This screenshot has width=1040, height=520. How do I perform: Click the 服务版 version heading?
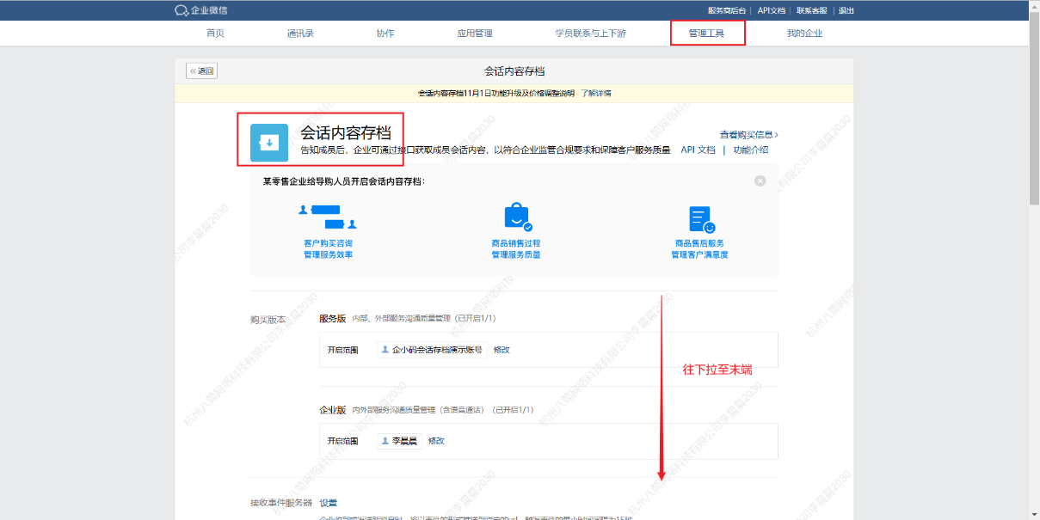pos(332,318)
